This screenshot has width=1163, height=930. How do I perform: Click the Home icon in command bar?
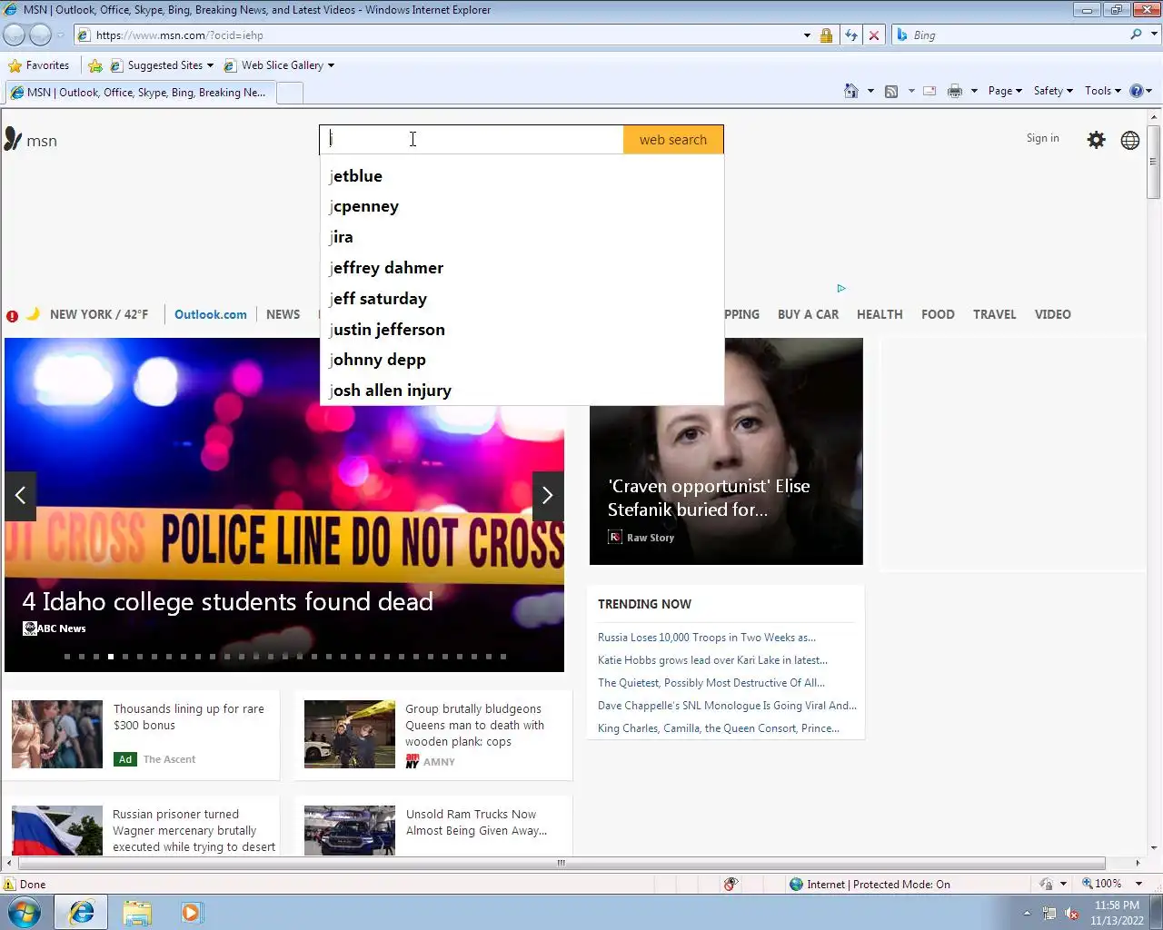[x=851, y=91]
